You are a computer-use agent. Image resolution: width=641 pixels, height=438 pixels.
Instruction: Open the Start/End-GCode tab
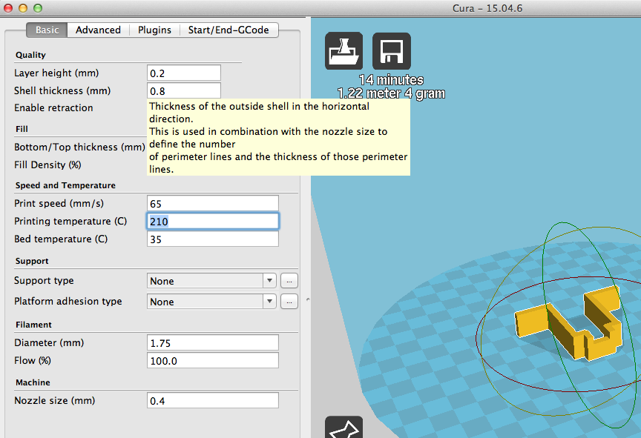click(229, 30)
